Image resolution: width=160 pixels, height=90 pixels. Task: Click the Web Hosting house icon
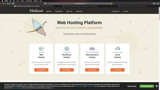tap(41, 49)
